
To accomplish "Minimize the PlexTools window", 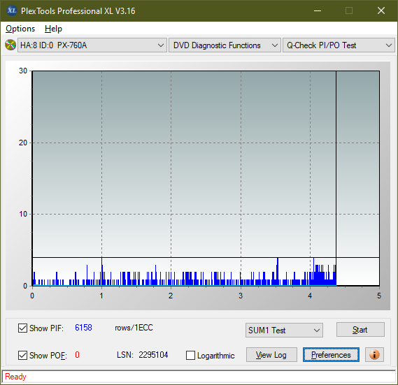I will (318, 10).
